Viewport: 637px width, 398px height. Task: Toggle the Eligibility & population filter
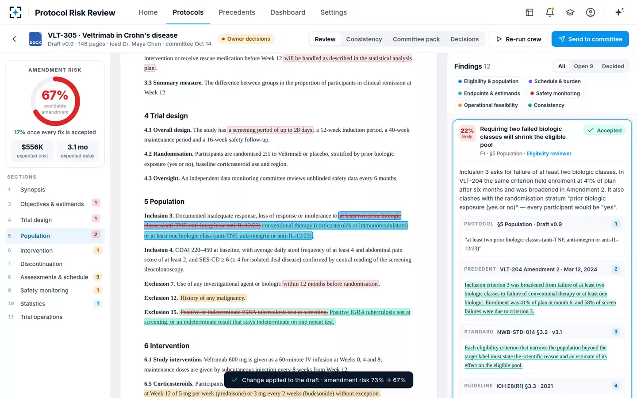[488, 81]
